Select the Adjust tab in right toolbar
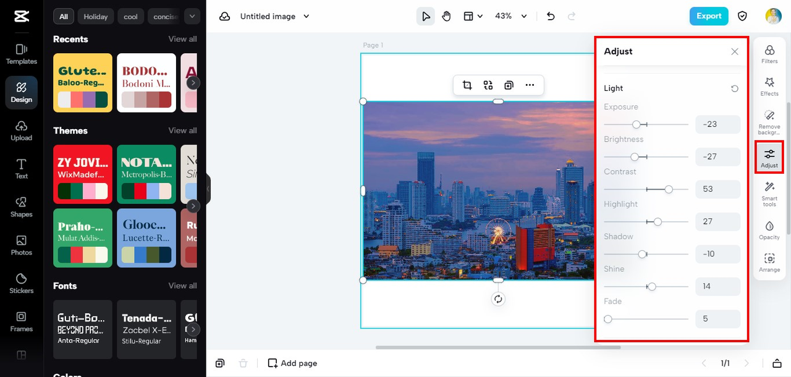This screenshot has height=377, width=791. click(x=769, y=158)
